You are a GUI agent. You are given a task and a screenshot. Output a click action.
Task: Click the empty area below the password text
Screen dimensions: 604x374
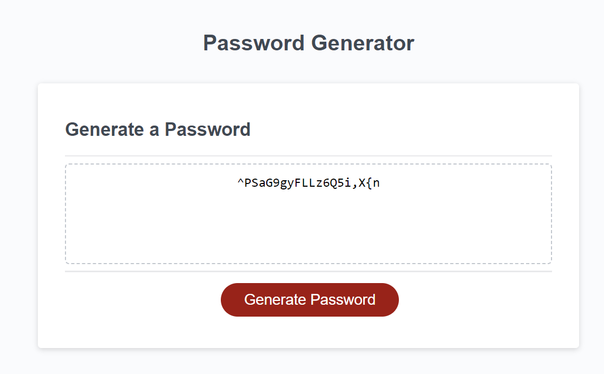309,238
